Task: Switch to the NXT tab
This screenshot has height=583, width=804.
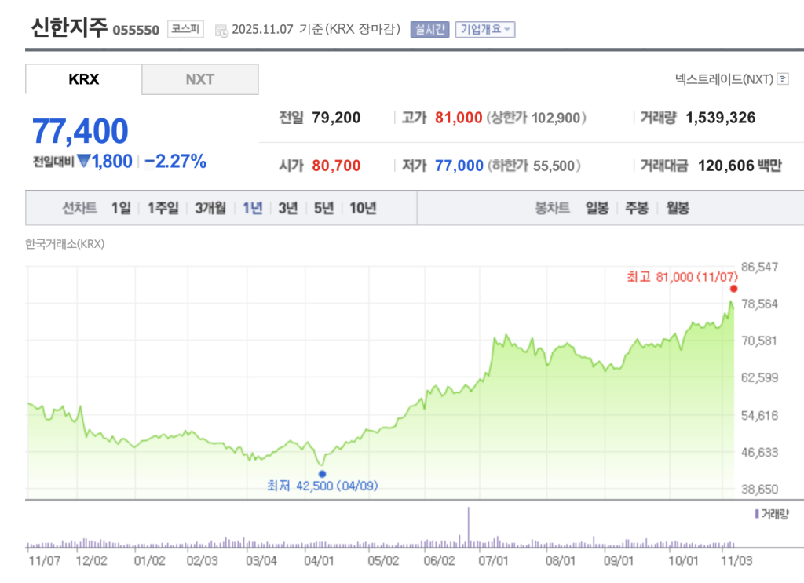Action: (x=200, y=79)
